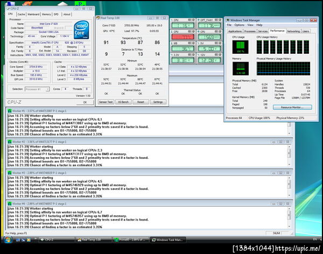Switch to Networking tab in Task Manager
Screen dimensions: 323x254
coord(293,31)
